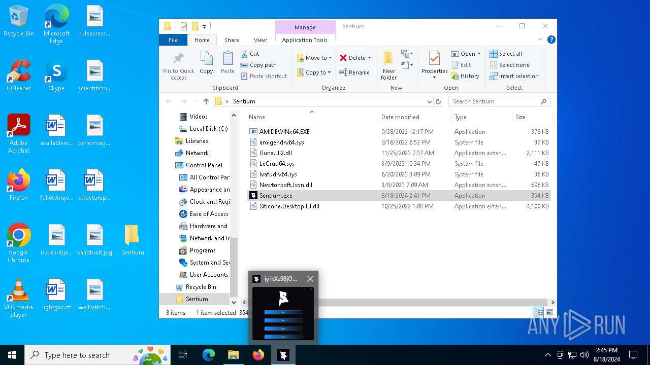Open the Windows Start menu
This screenshot has width=650, height=365.
(12, 355)
